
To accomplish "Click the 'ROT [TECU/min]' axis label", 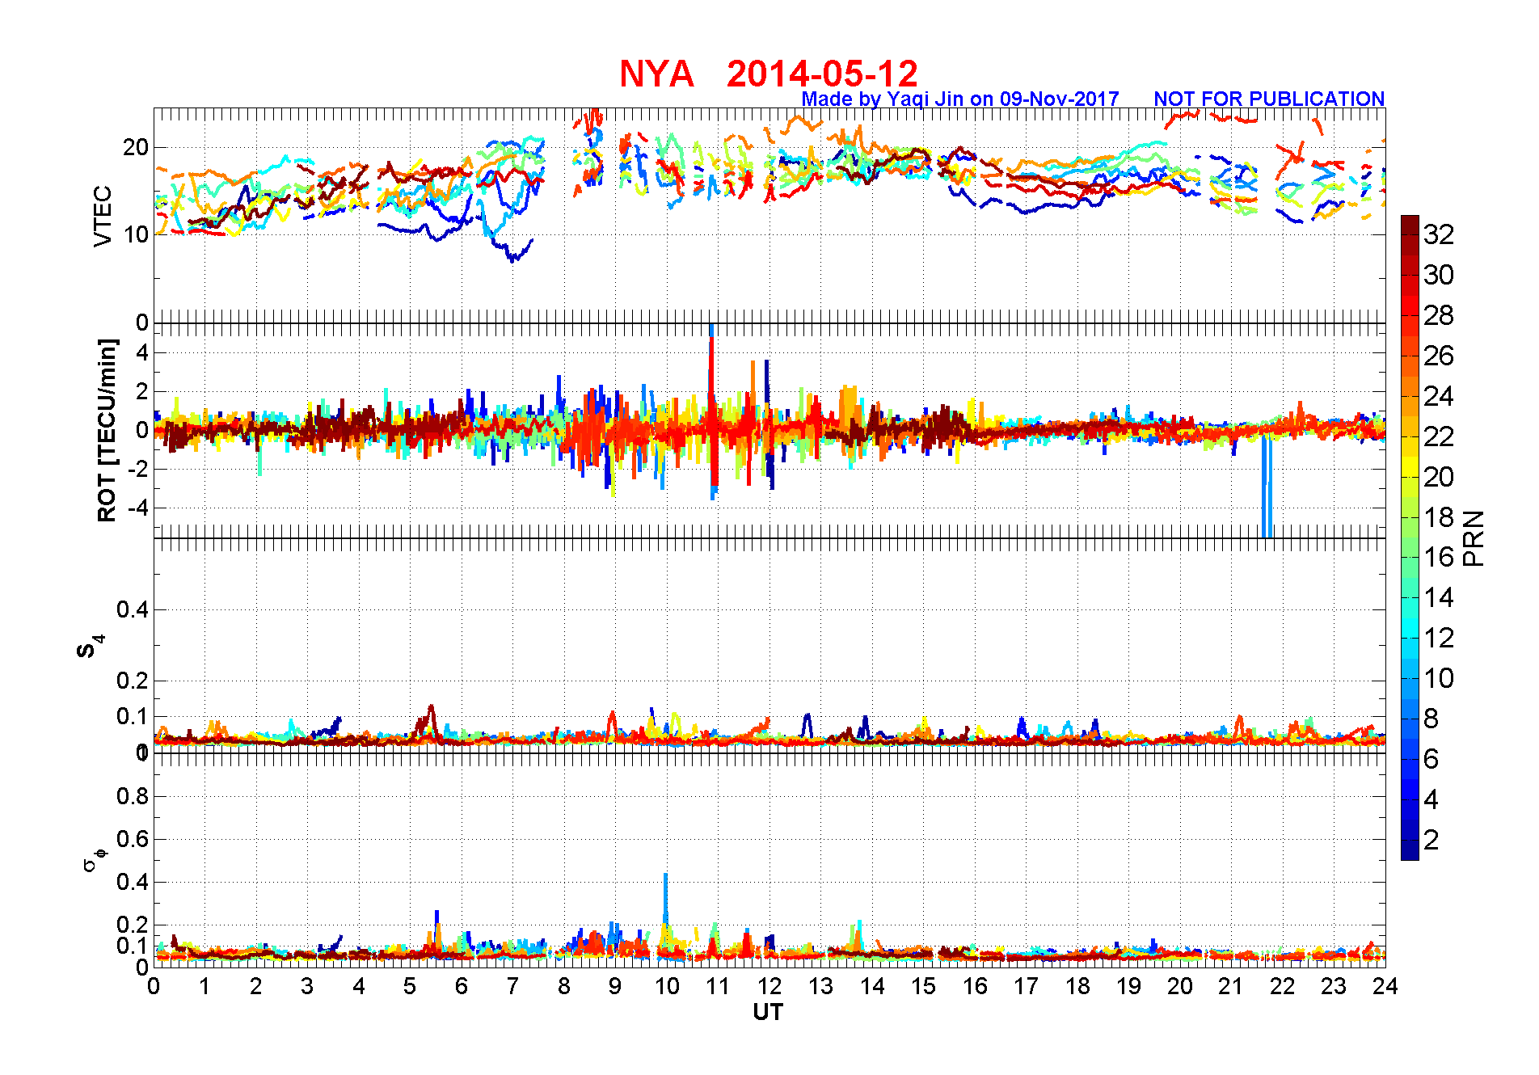I will (107, 430).
